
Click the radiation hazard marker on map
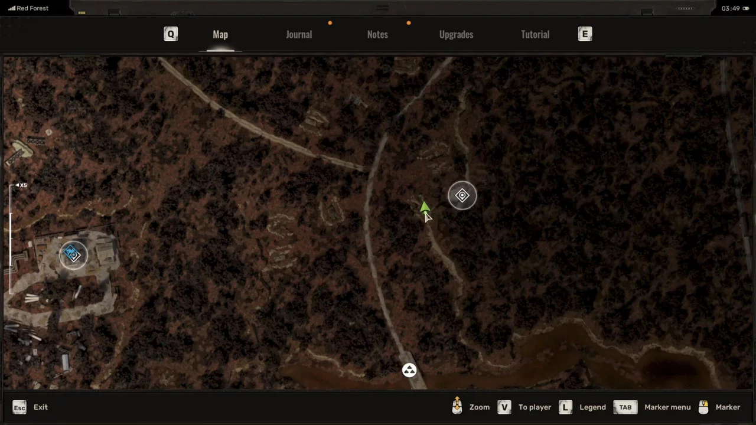(409, 371)
